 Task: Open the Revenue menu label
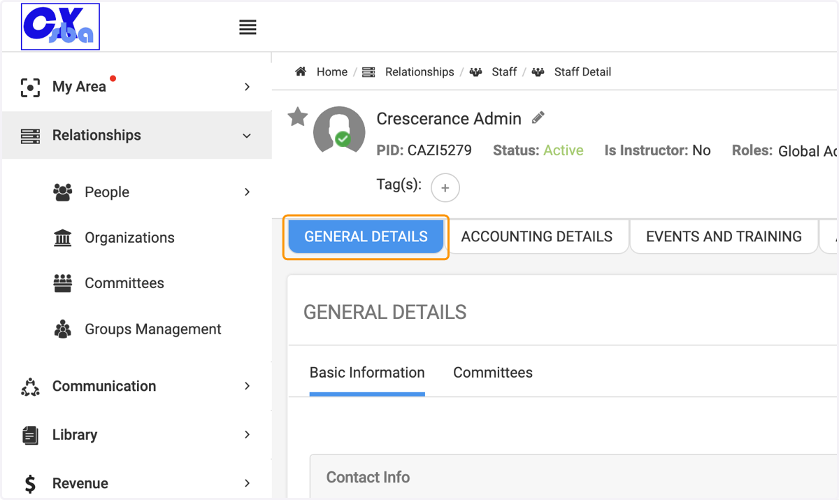(x=80, y=483)
